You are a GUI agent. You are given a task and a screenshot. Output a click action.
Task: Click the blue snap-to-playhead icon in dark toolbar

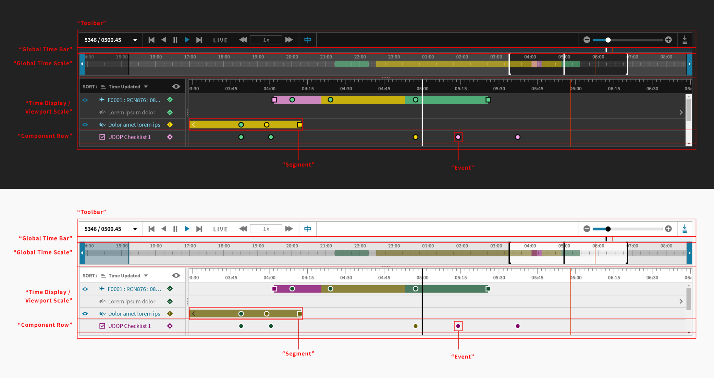308,40
